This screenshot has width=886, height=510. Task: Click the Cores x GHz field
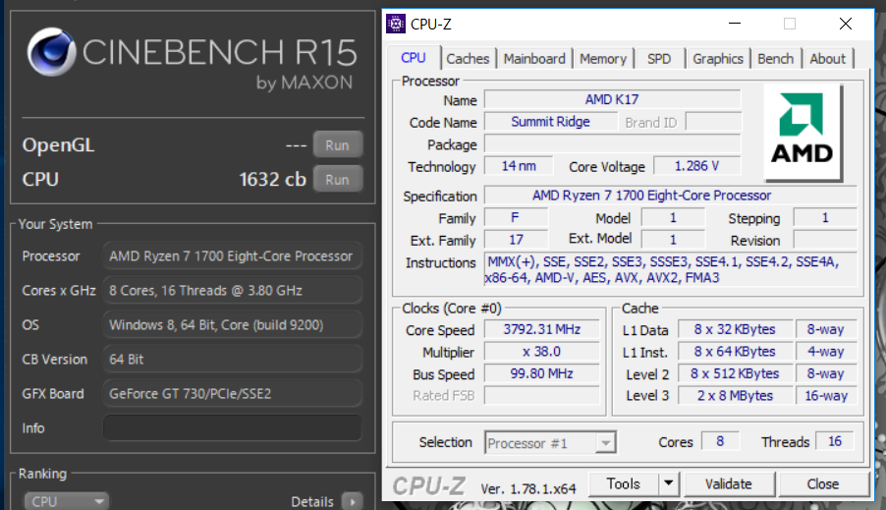(232, 291)
